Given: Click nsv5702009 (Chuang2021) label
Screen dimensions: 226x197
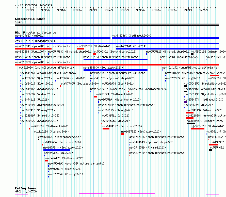Looking at the screenshot, I should (x=66, y=174).
